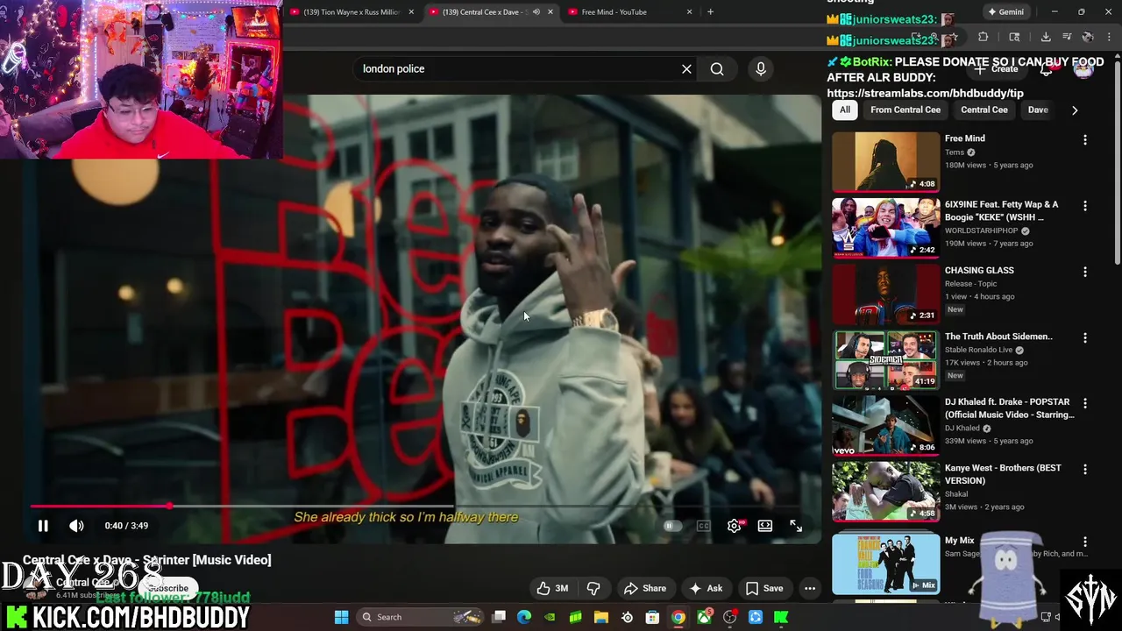Select the 'Central Cee' filter chip

point(984,110)
